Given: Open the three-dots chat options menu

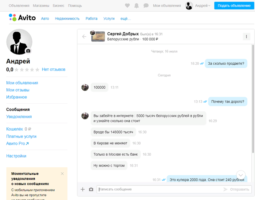Looking at the screenshot, I should tap(247, 36).
